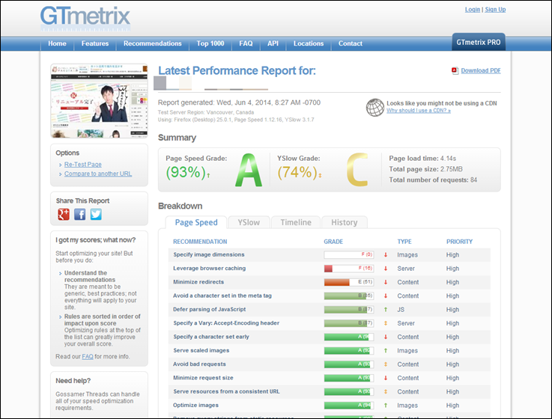Click trend arrow for Avoid bad requests

pos(386,364)
